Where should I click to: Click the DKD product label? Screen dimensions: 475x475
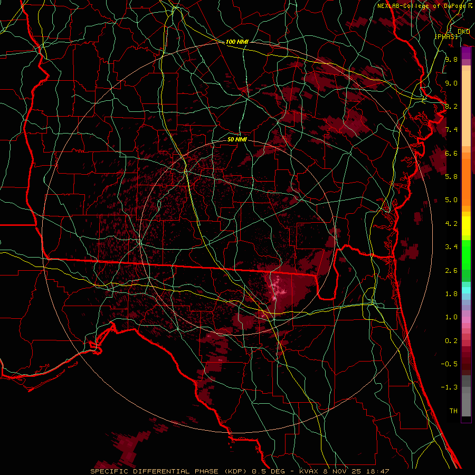464,32
